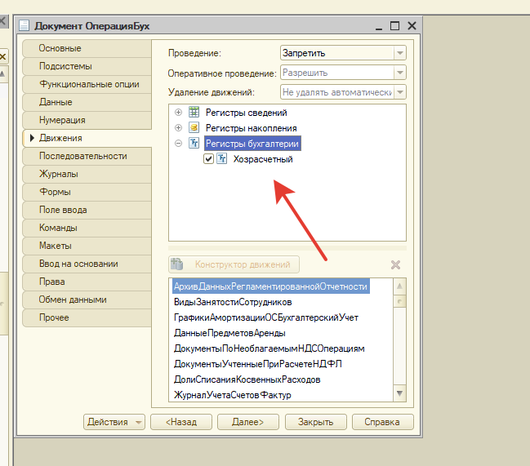Viewport: 530px width, 466px height.
Task: Switch to the Журналы tab
Action: [87, 174]
